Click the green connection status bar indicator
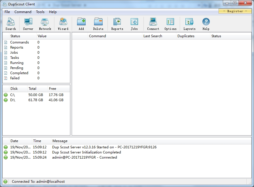The width and height of the screenshot is (254, 187). coord(5,182)
